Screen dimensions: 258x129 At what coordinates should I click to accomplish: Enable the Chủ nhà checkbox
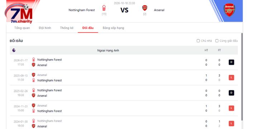[198, 40]
